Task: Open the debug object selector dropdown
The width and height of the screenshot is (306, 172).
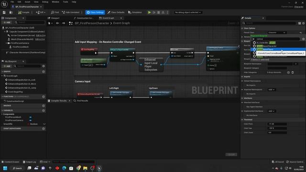Action: 188,12
